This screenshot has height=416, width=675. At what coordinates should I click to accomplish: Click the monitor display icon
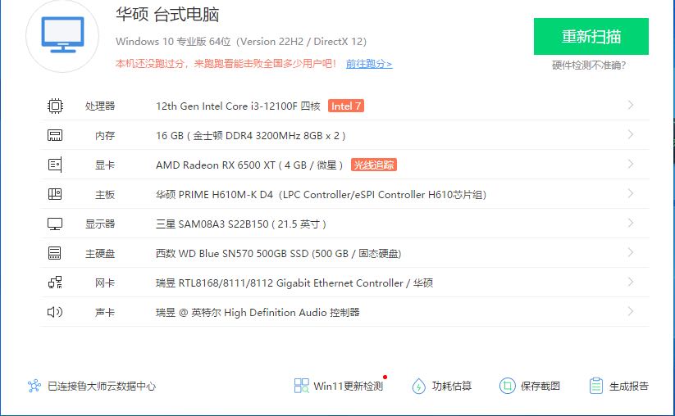click(55, 224)
